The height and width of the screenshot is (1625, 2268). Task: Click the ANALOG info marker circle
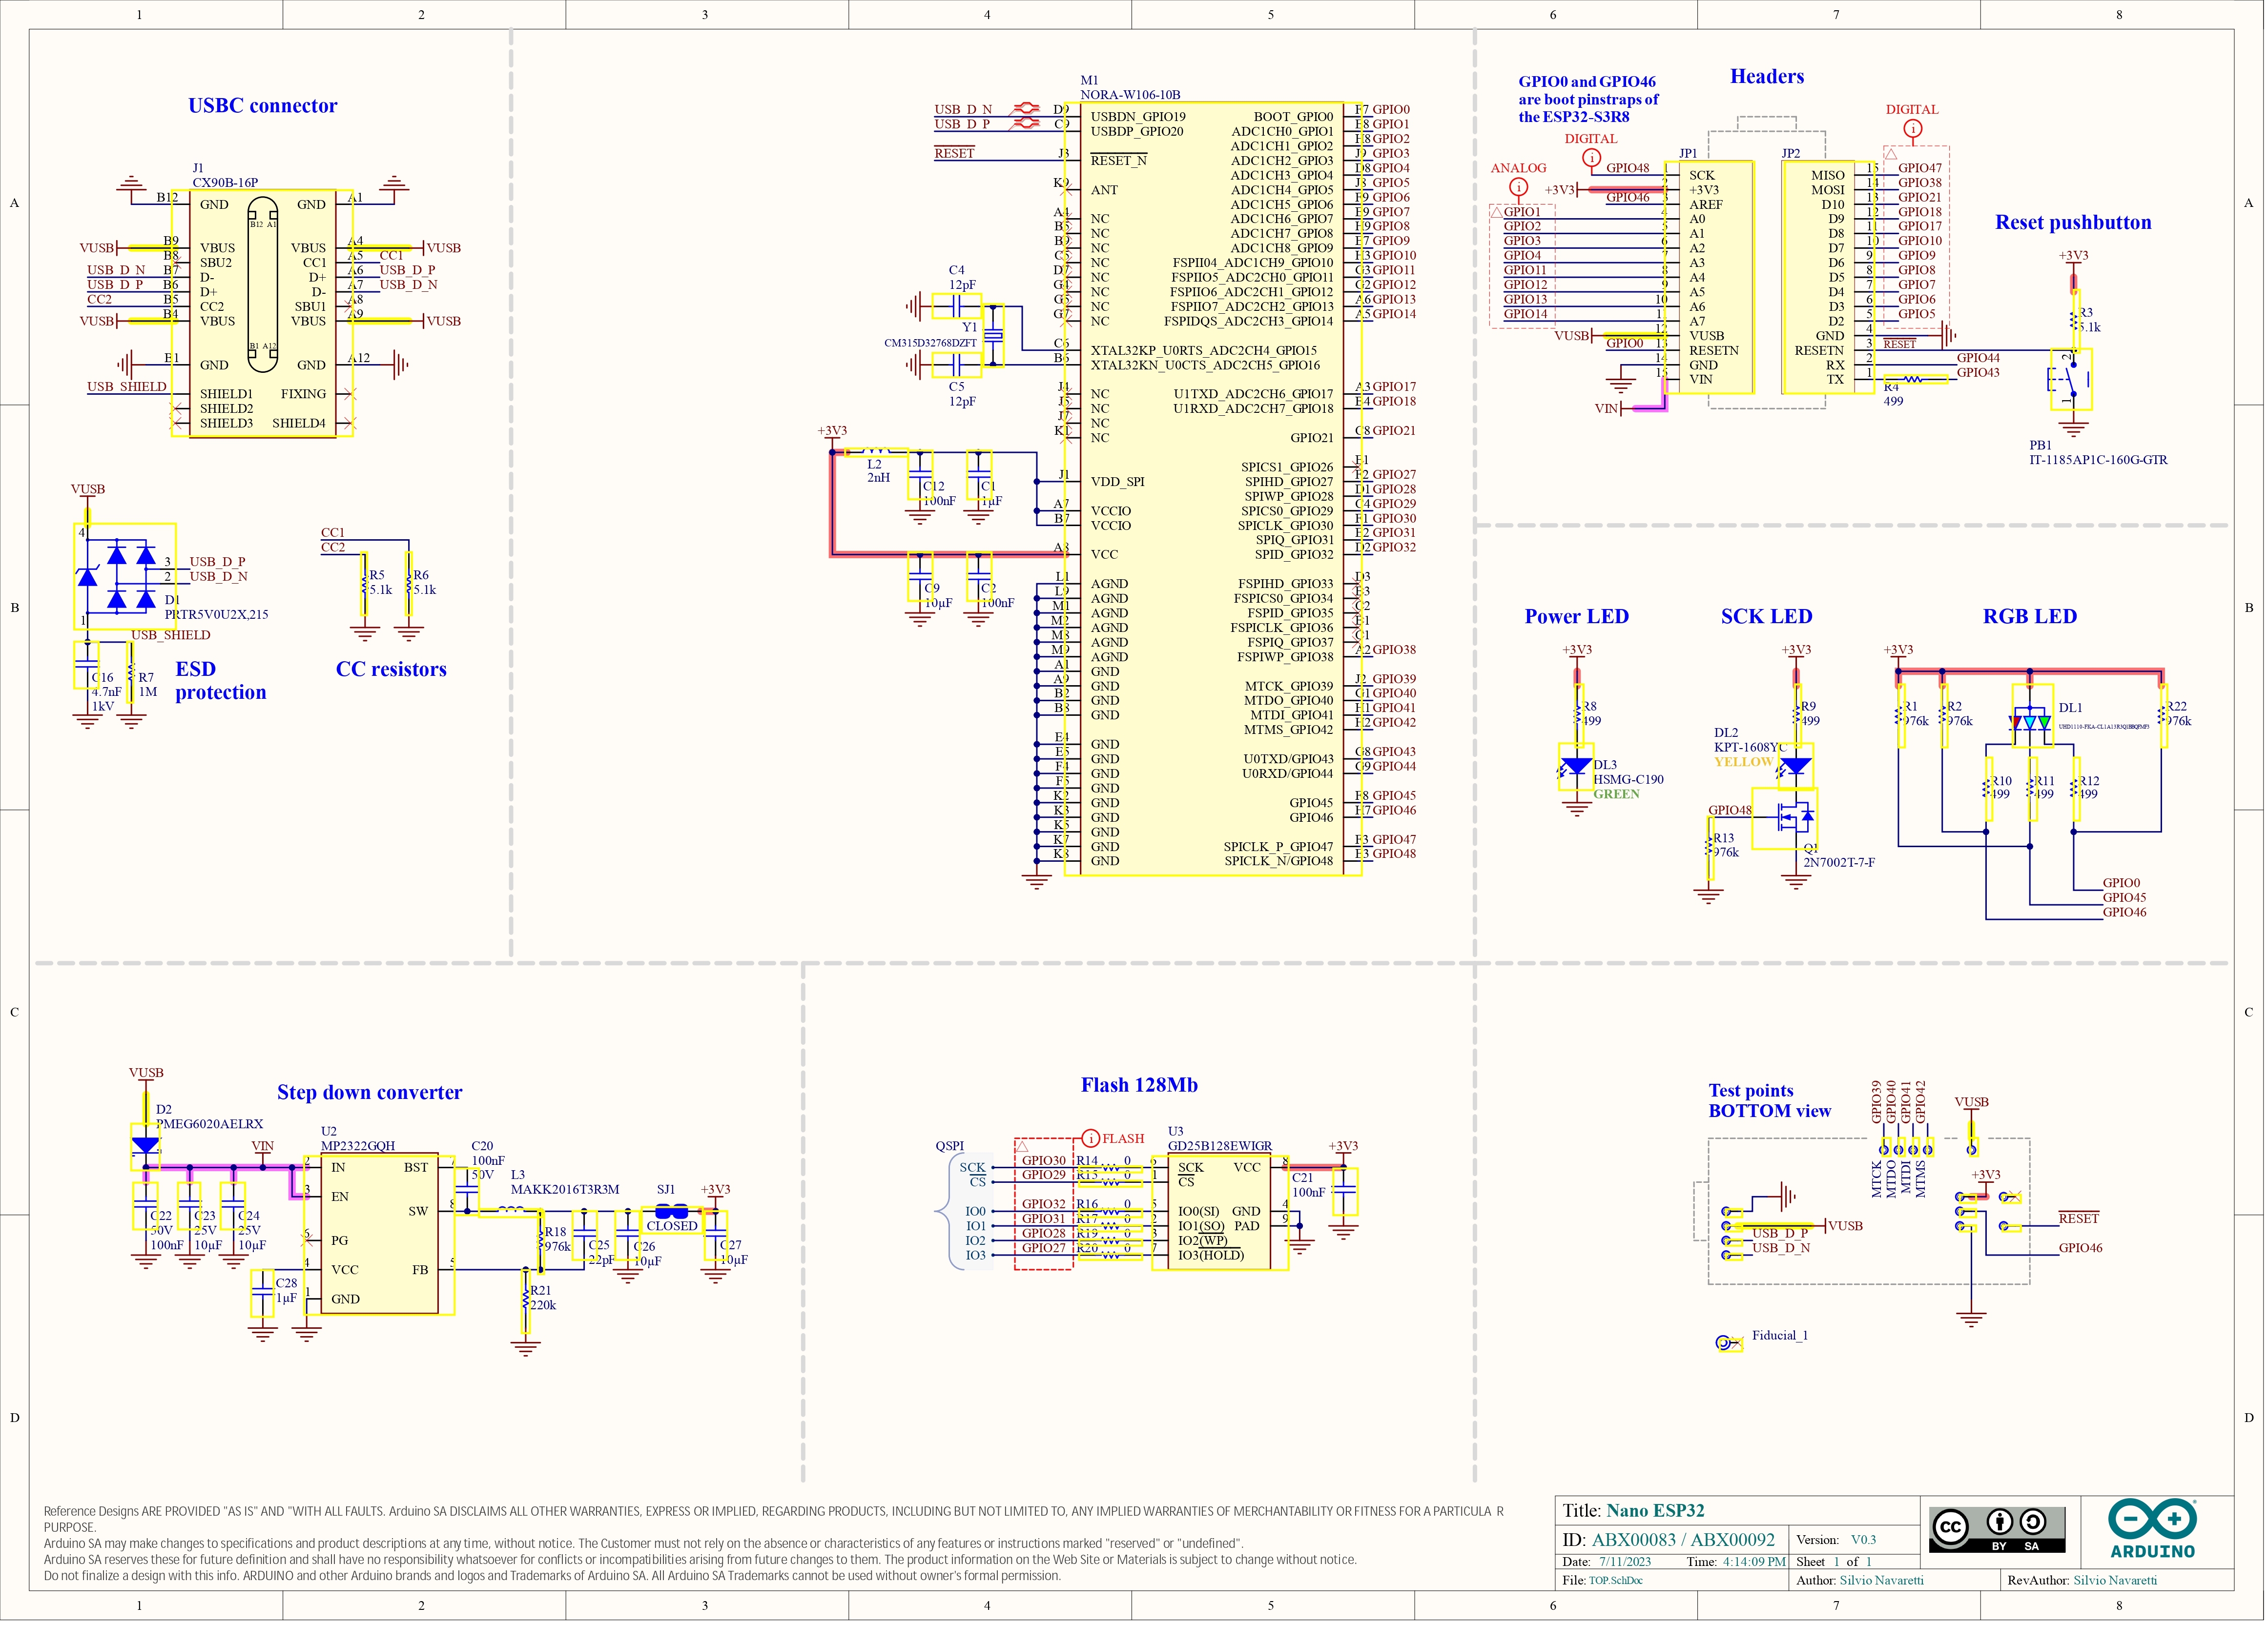pos(1518,187)
